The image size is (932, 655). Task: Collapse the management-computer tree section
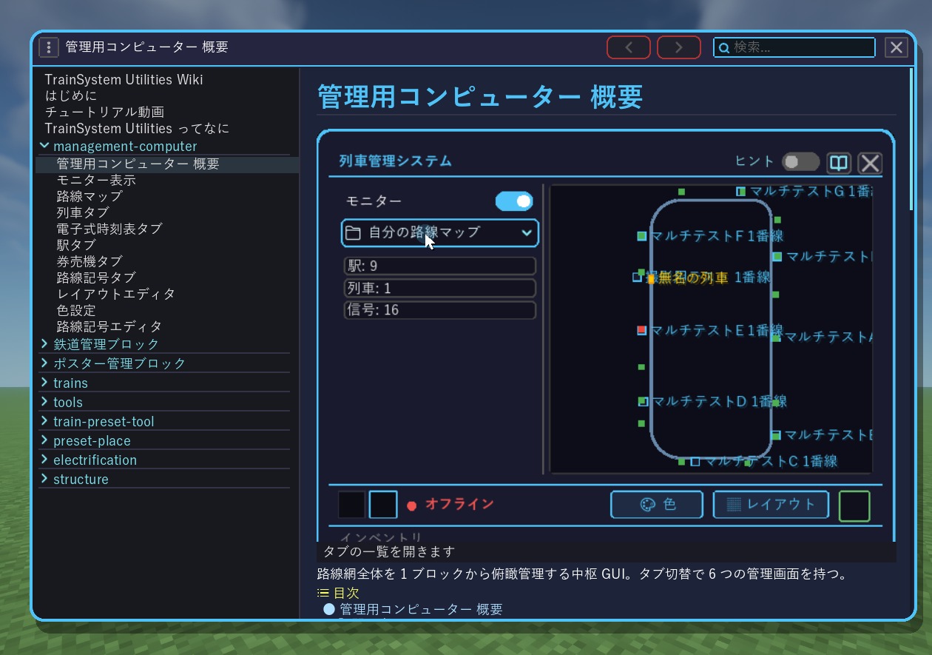45,146
